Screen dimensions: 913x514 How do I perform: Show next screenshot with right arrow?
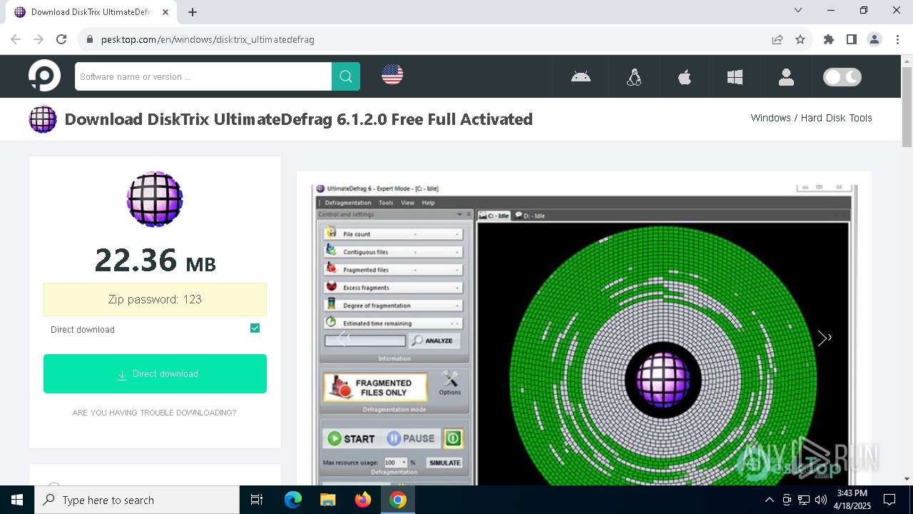825,338
